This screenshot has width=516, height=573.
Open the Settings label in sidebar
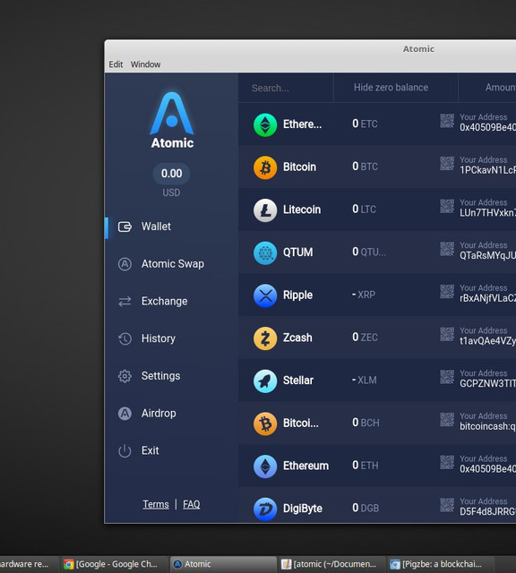point(161,376)
